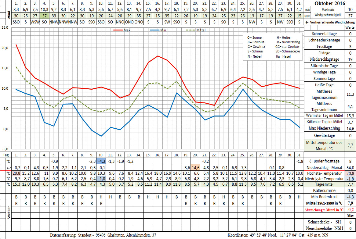Click the Koordinaten footer text
The height and width of the screenshot is (239, 356).
pos(278,235)
